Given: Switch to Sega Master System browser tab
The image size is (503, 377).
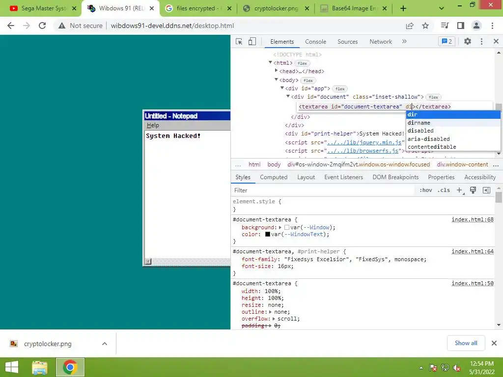Looking at the screenshot, I should [x=43, y=8].
